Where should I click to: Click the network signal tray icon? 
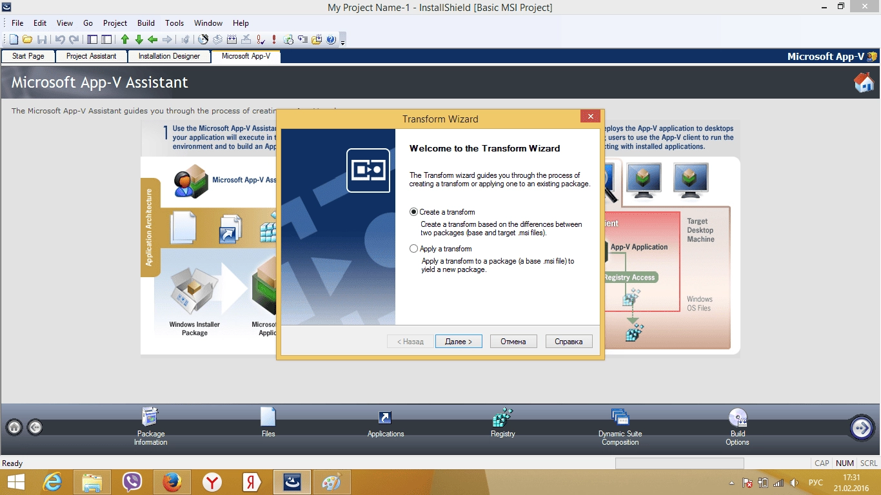pyautogui.click(x=778, y=483)
